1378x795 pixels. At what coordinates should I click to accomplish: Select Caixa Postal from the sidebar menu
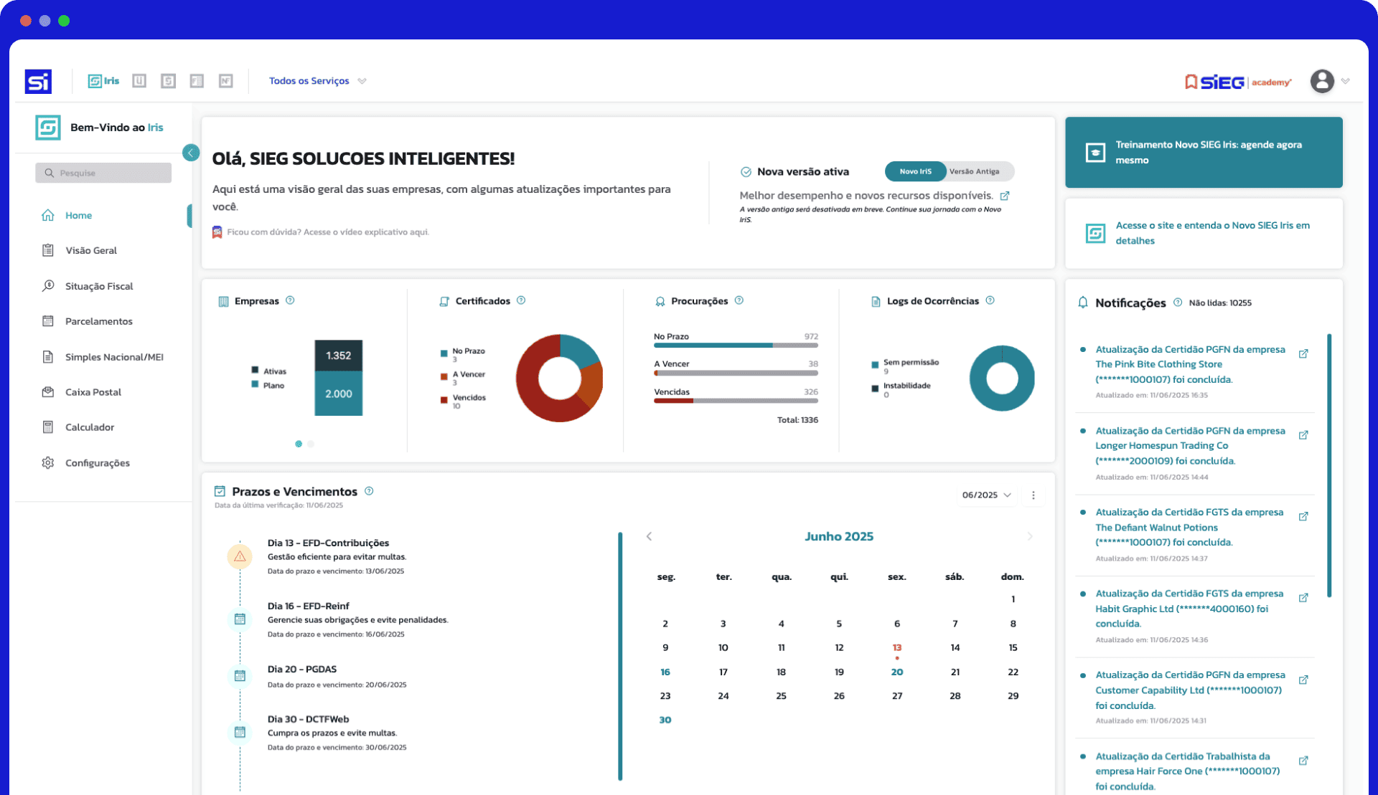point(93,392)
